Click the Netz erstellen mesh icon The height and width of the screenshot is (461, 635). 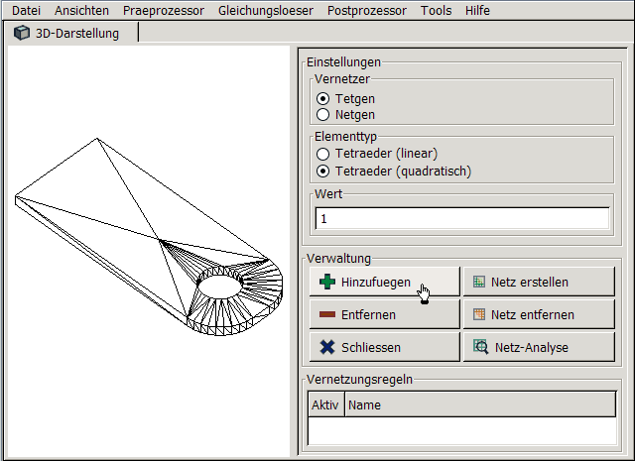479,283
